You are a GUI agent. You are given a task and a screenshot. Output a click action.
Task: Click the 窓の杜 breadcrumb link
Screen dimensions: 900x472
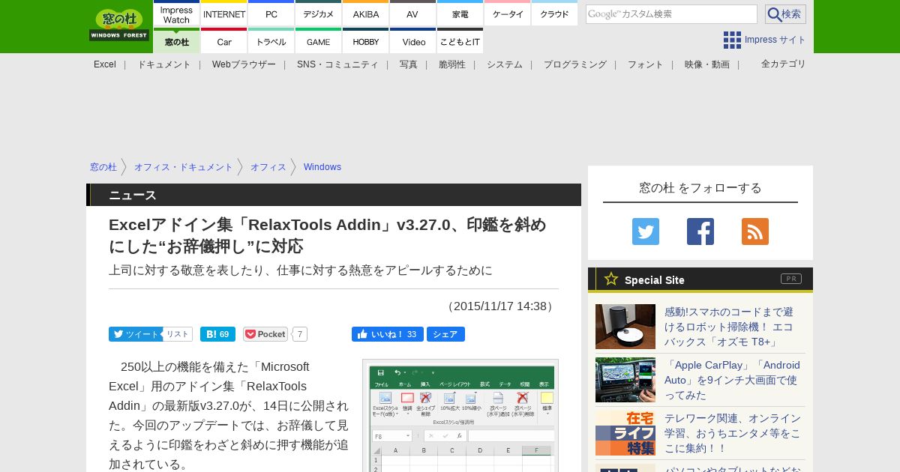[103, 167]
